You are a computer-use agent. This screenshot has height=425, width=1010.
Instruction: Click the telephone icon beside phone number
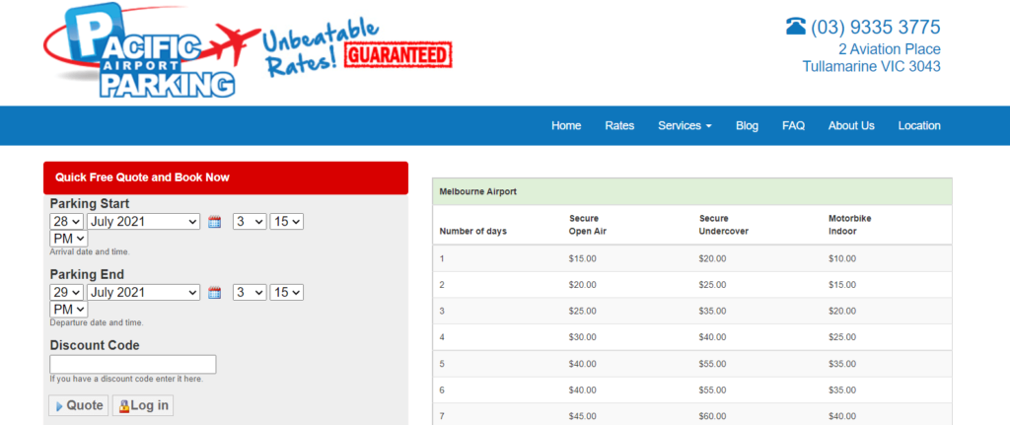[x=796, y=27]
